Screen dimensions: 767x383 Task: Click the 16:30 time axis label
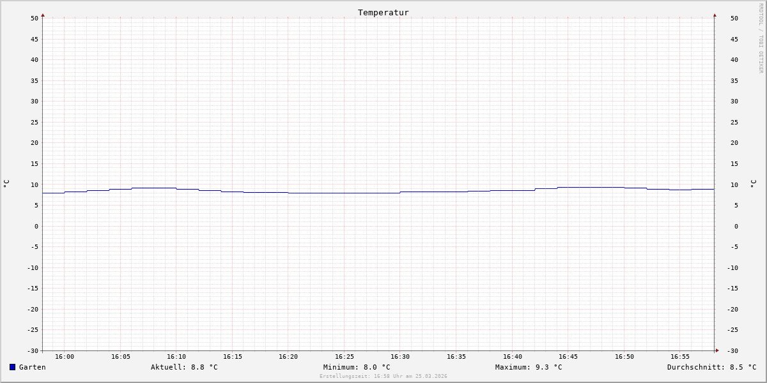[x=400, y=356]
